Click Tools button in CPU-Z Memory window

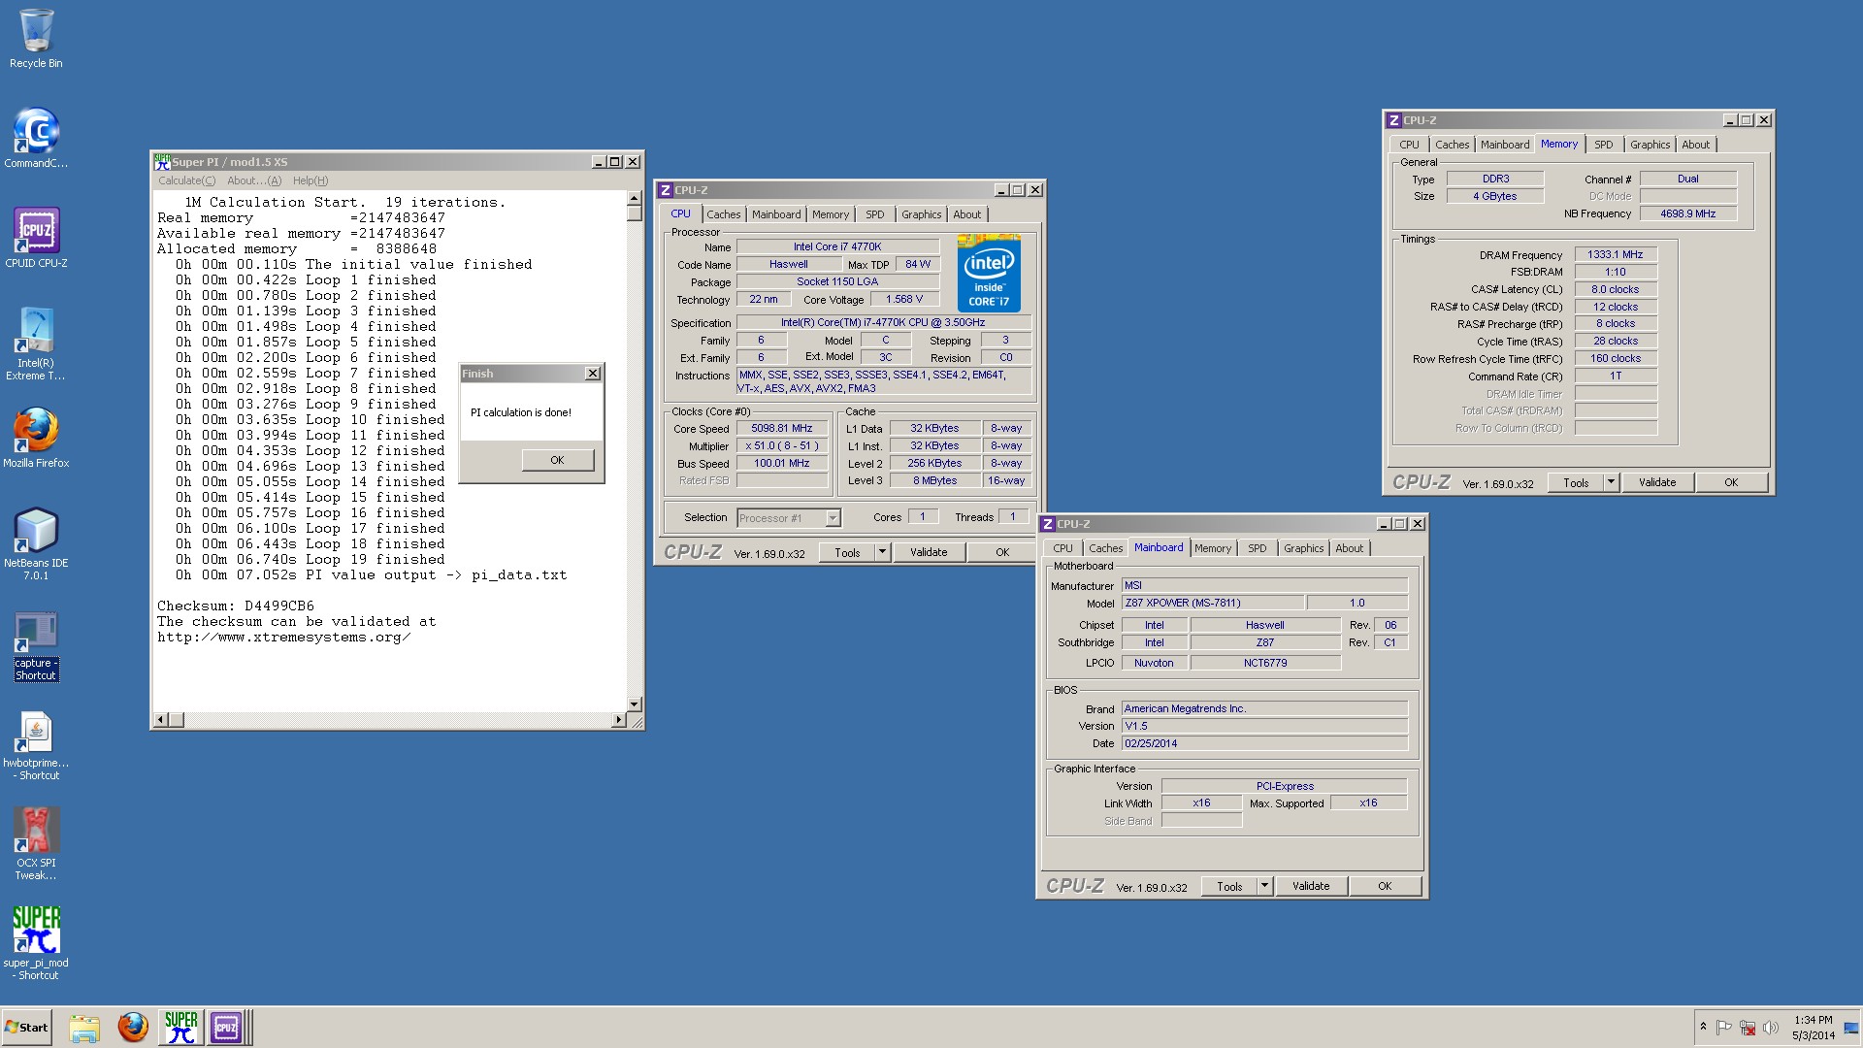click(x=1576, y=482)
